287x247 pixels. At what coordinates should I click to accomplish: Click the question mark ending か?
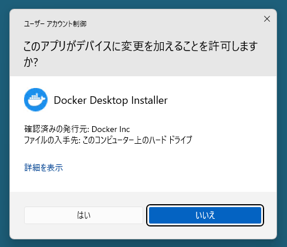pyautogui.click(x=31, y=62)
